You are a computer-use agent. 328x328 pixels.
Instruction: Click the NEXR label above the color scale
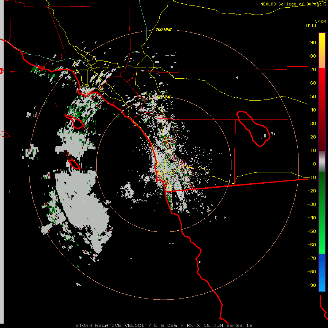pyautogui.click(x=320, y=22)
